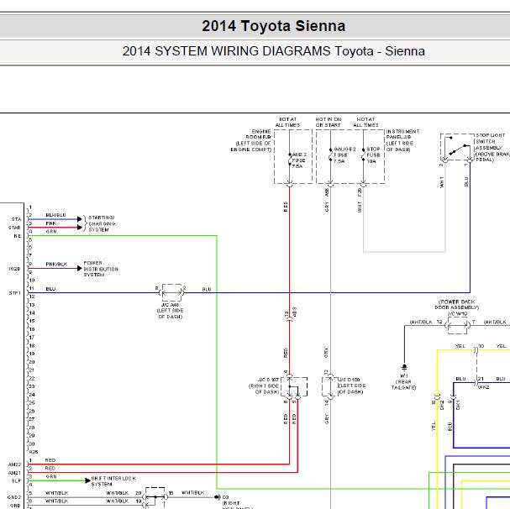Click the WK2 connector label
The height and width of the screenshot is (509, 510).
tap(483, 387)
